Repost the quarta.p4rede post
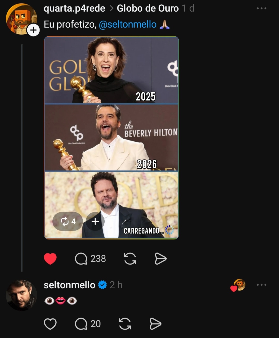Viewport: 279px width, 338px height. click(130, 259)
